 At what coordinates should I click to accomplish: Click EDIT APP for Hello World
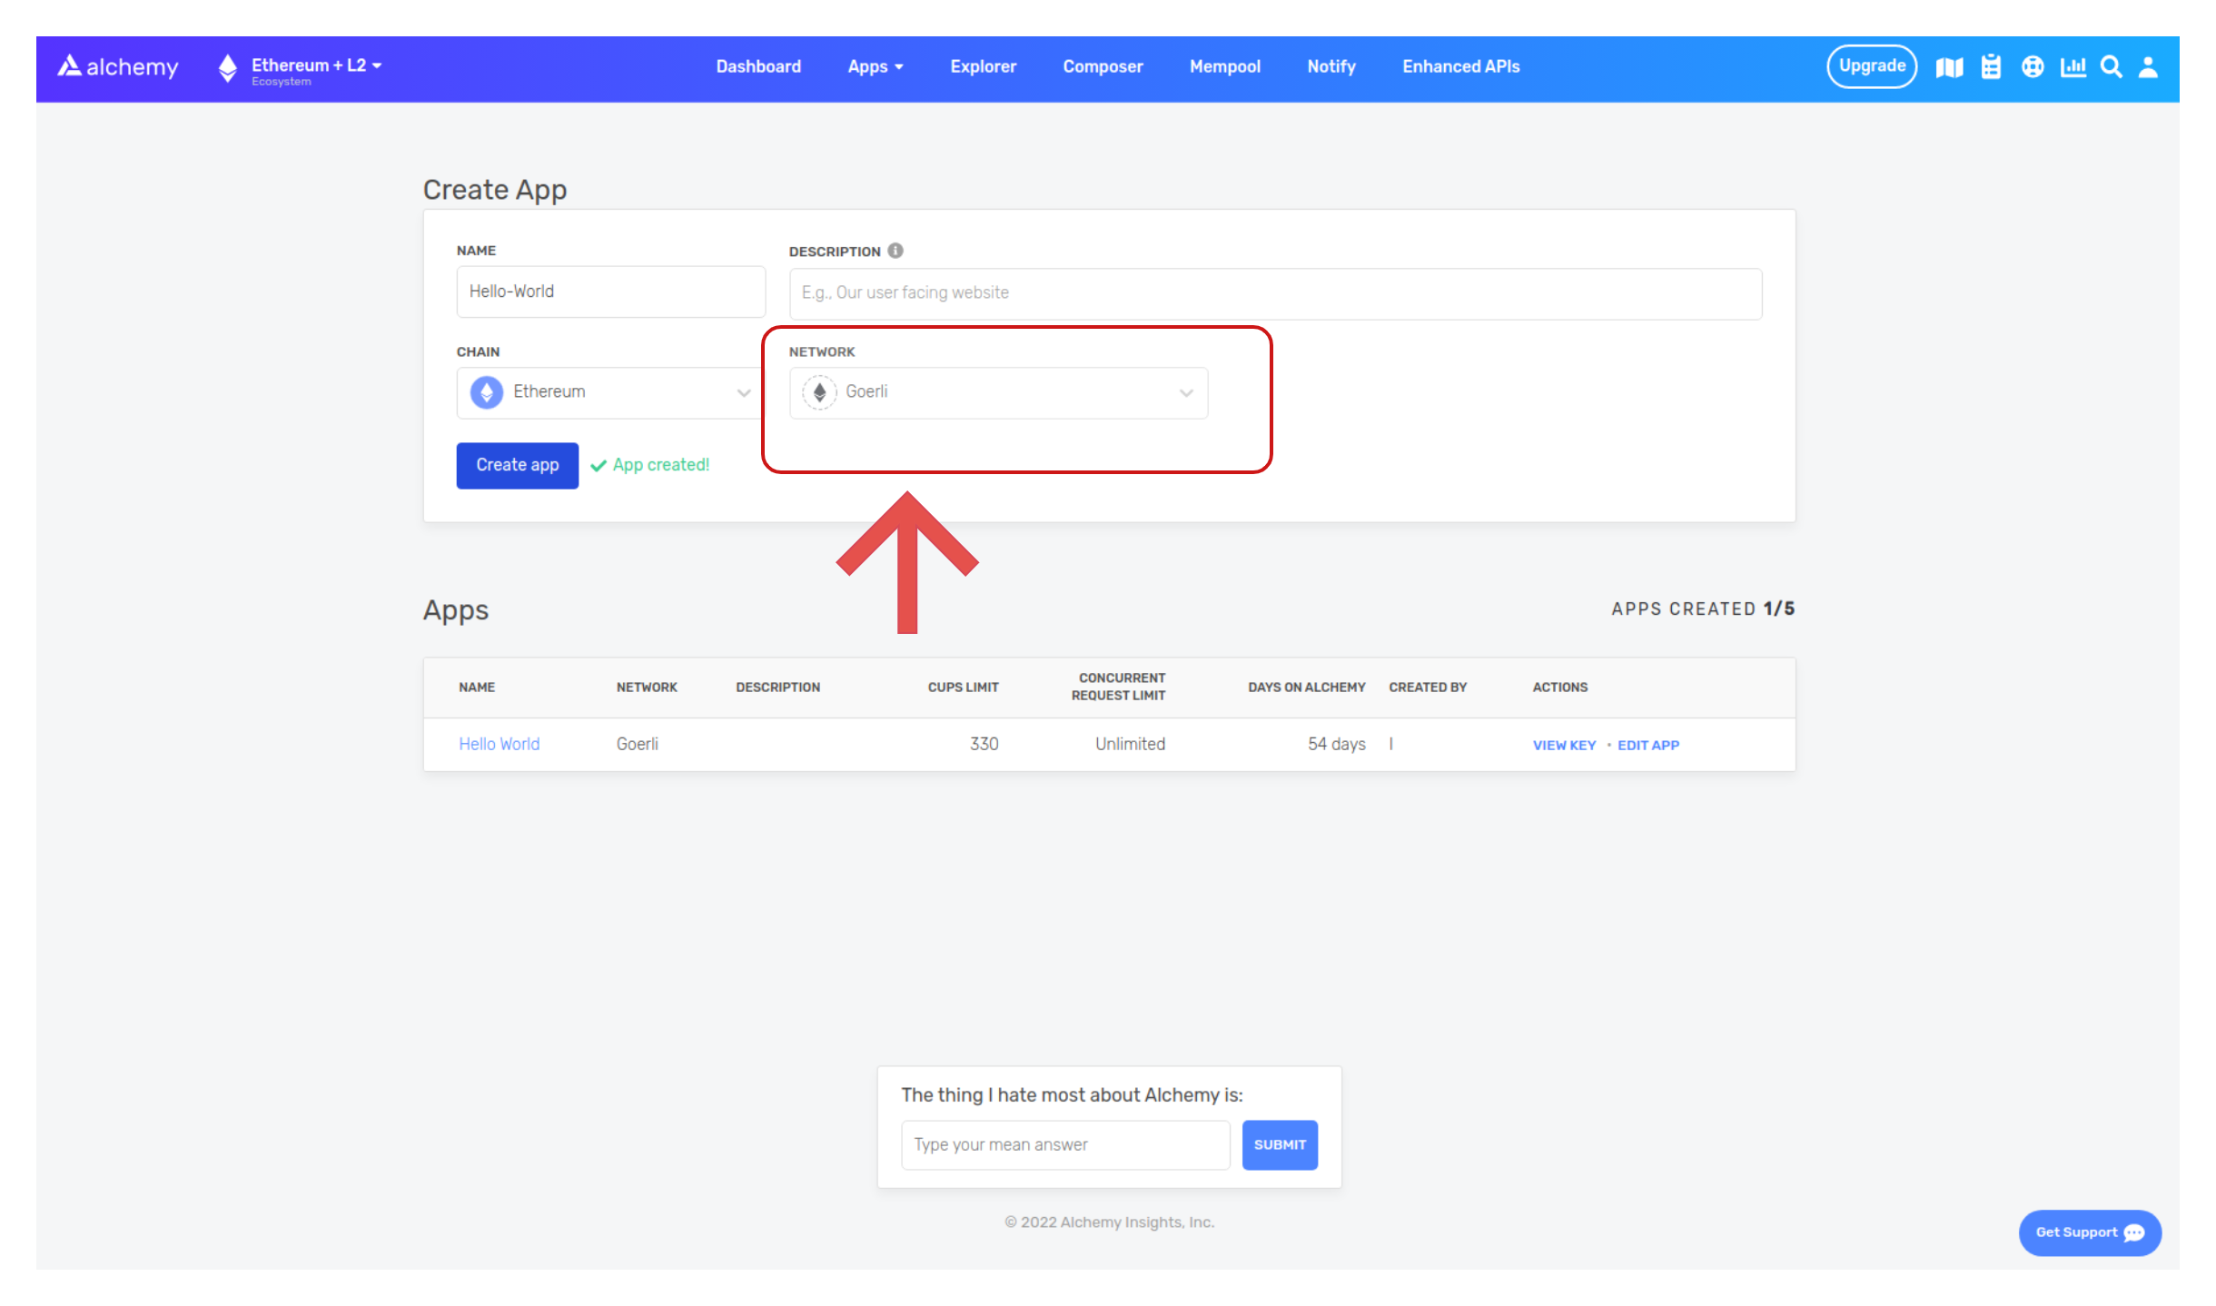coord(1648,745)
